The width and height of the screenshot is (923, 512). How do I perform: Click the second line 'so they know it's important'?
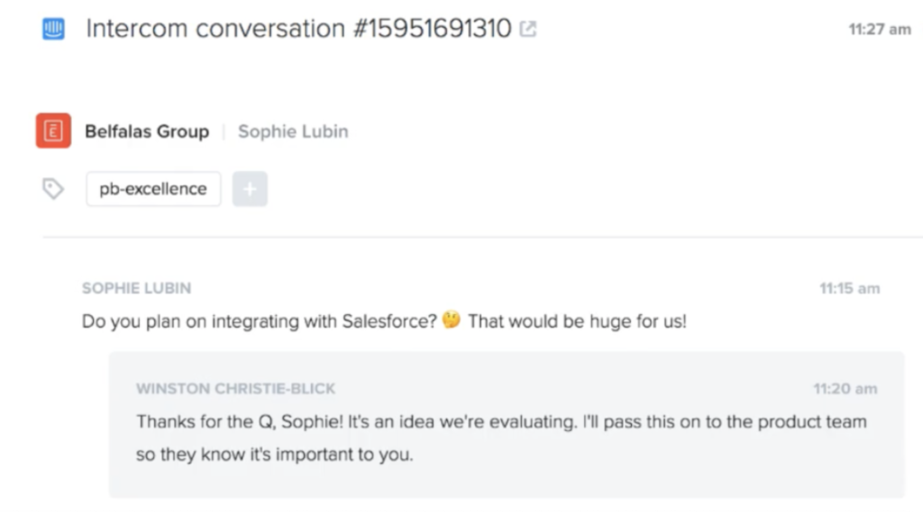(274, 454)
